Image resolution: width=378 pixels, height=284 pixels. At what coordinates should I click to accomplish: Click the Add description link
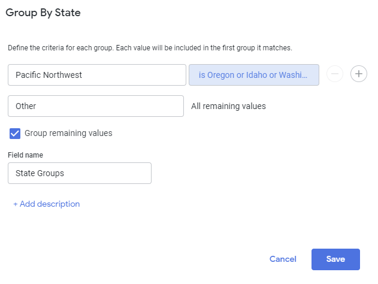click(47, 204)
